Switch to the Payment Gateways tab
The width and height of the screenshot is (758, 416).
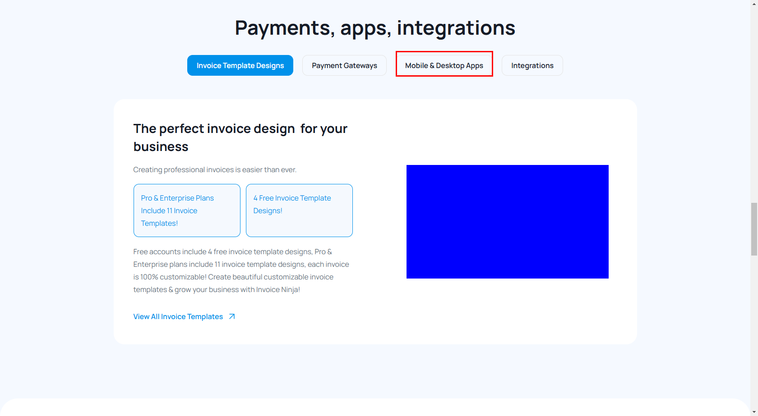tap(344, 65)
